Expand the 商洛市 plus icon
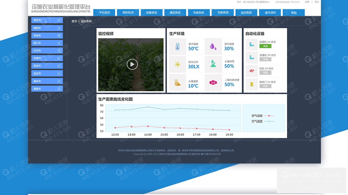Image resolution: width=348 pixels, height=195 pixels. tap(59, 66)
